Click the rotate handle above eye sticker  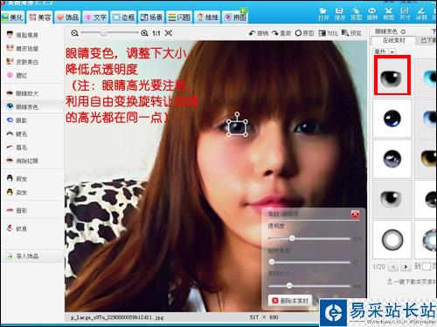237,114
